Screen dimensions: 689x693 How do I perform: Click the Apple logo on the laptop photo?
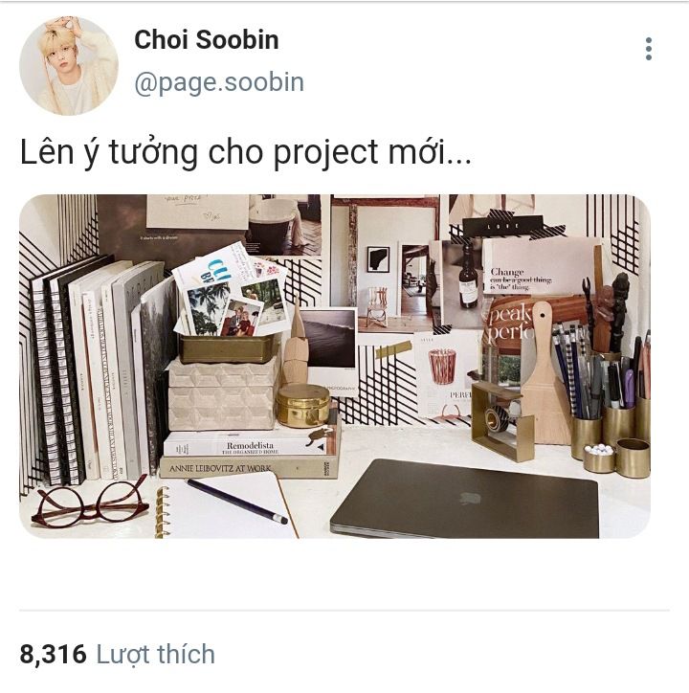[x=469, y=498]
